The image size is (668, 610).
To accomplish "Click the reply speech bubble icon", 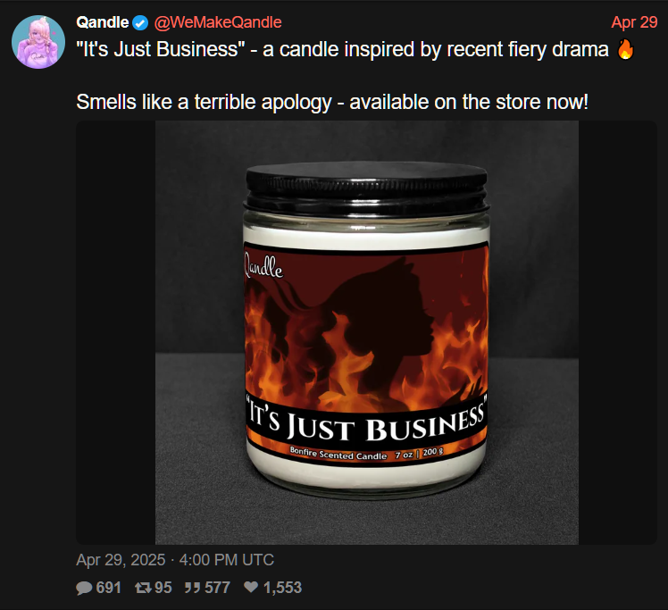I will (84, 588).
